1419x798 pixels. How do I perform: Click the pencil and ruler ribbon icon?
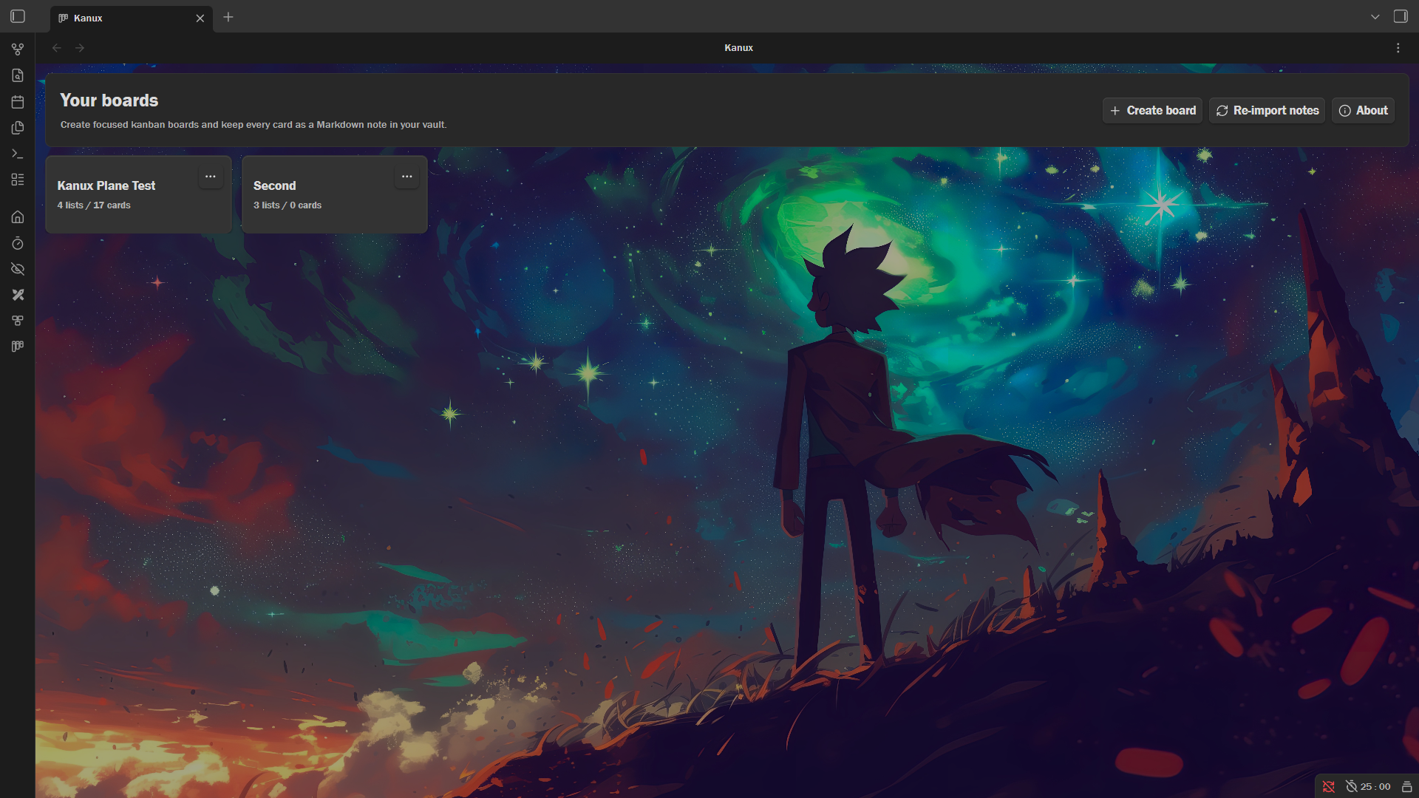click(x=18, y=295)
